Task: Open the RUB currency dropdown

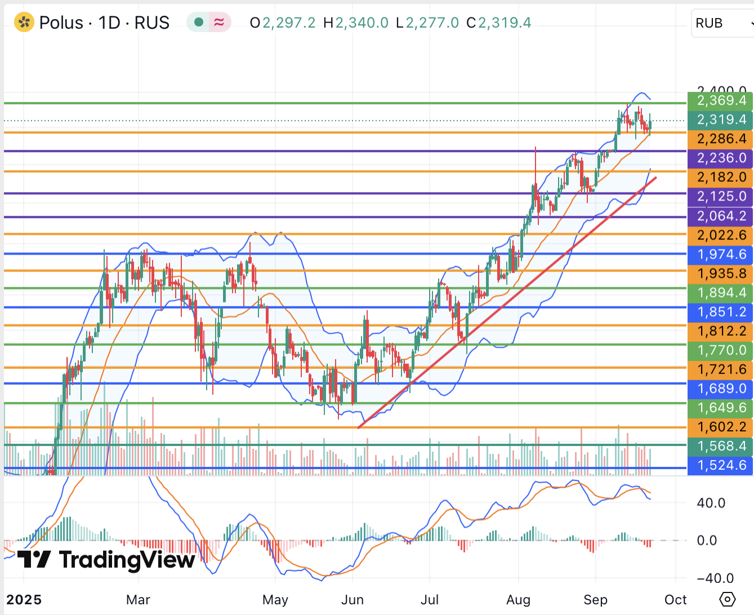Action: click(722, 23)
